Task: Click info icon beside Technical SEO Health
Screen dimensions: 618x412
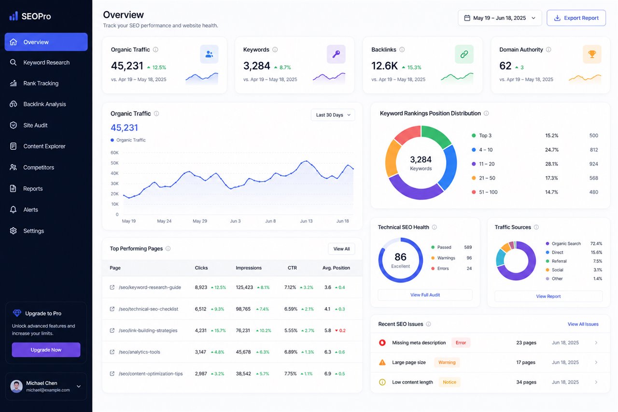Action: (435, 227)
